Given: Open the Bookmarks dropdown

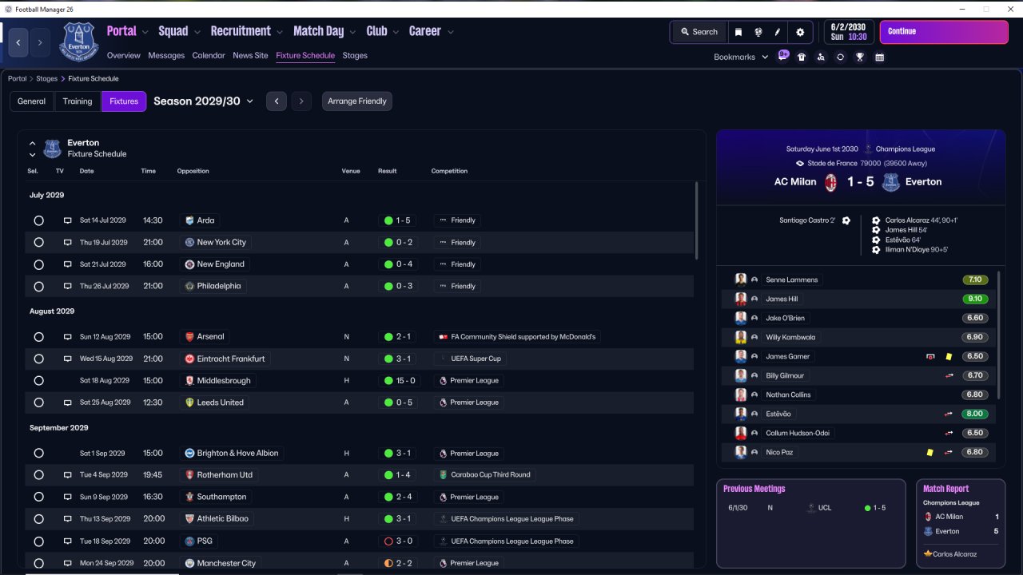Looking at the screenshot, I should [x=741, y=57].
